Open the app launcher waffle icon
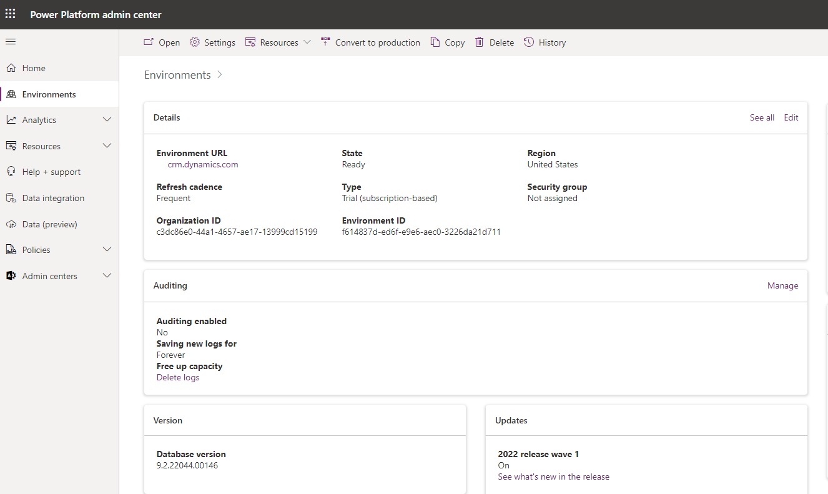 [11, 14]
